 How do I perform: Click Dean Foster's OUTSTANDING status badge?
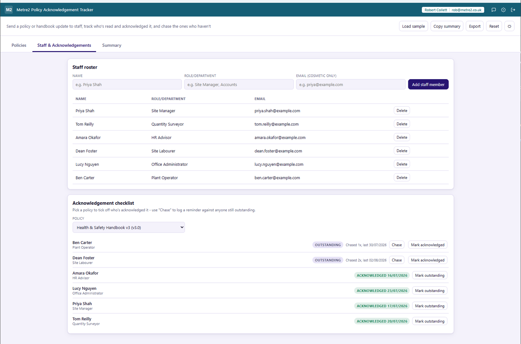pyautogui.click(x=328, y=260)
